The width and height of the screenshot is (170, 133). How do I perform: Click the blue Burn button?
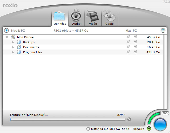click(160, 124)
